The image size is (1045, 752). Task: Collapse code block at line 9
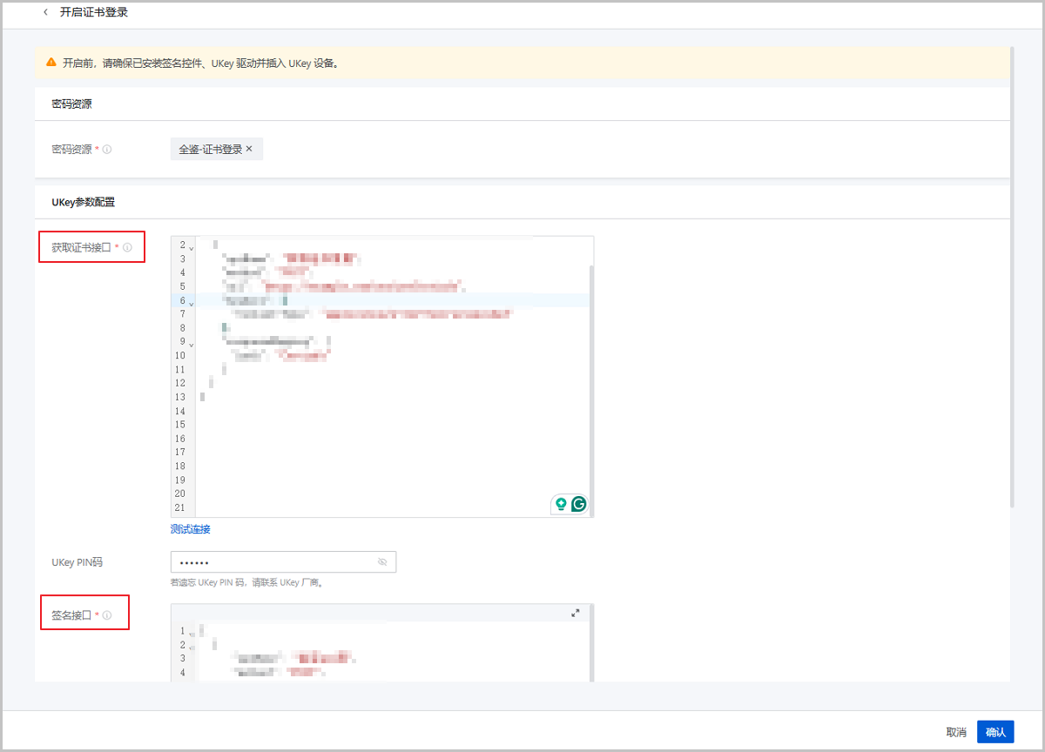191,345
